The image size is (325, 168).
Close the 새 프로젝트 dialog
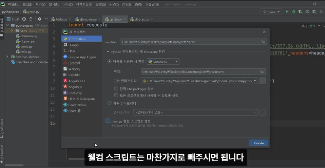pyautogui.click(x=264, y=32)
